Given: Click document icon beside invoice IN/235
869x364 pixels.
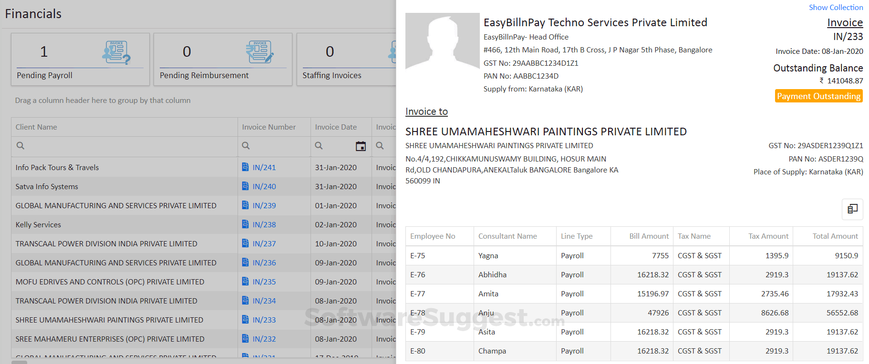Looking at the screenshot, I should (245, 282).
